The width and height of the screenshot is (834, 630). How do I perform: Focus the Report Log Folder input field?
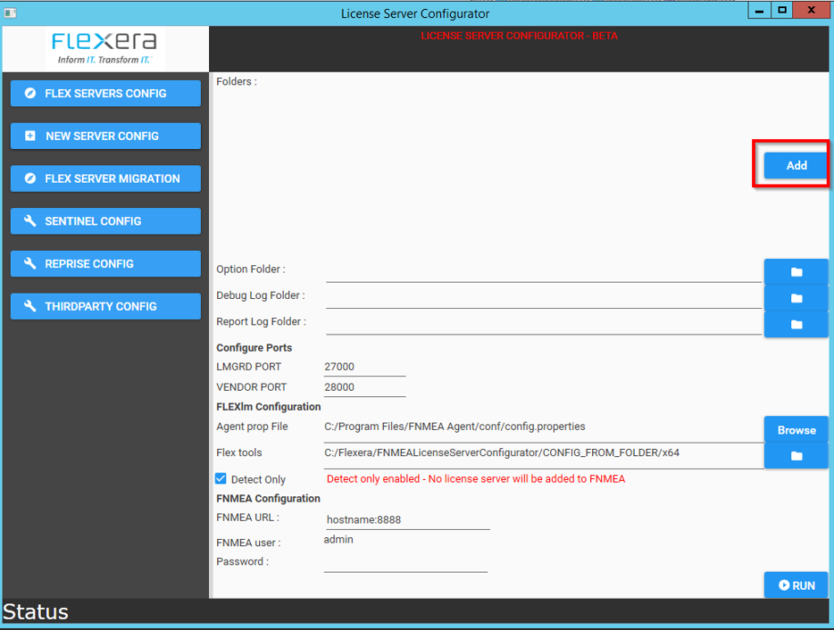(x=544, y=324)
